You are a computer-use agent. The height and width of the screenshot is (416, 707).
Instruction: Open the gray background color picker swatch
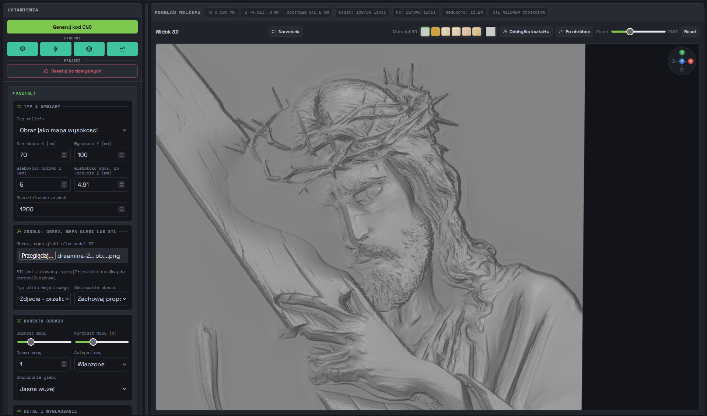[491, 32]
